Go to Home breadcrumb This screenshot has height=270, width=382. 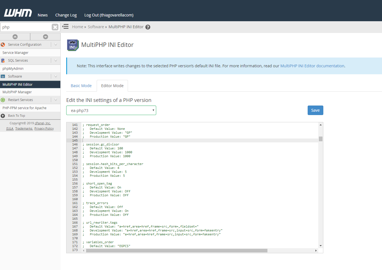(78, 27)
